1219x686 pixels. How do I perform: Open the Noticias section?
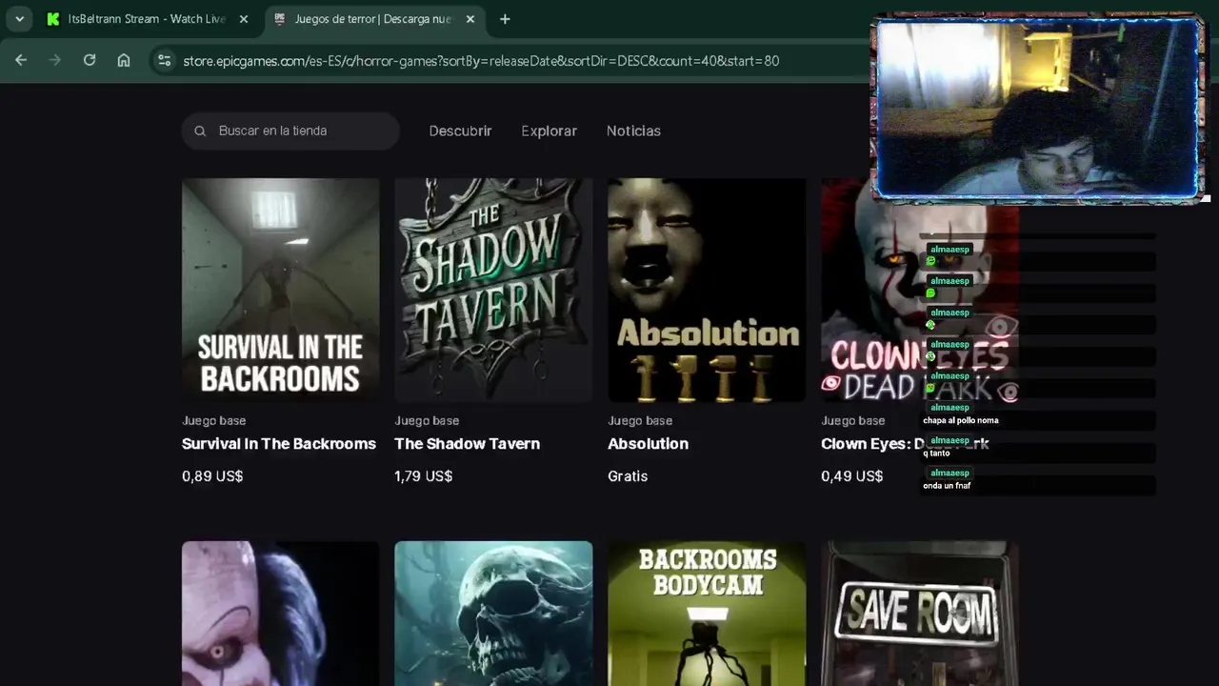point(633,131)
